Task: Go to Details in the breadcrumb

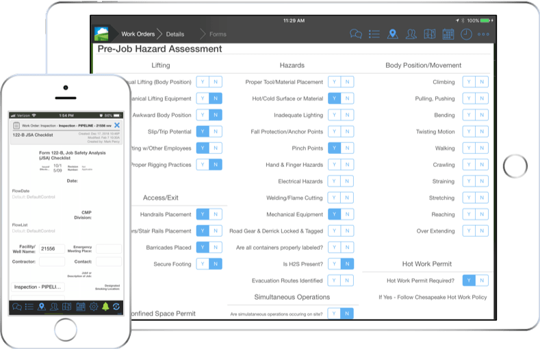Action: coord(175,34)
